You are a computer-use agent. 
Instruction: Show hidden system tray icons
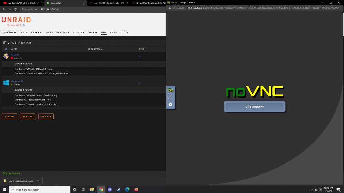tap(312, 190)
